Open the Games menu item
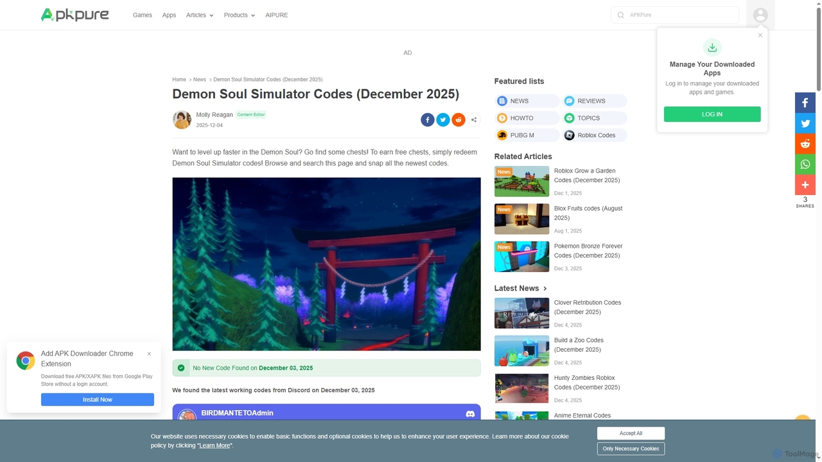The image size is (822, 462). click(143, 15)
